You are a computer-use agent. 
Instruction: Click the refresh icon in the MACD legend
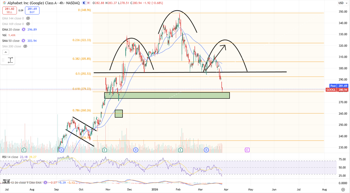pos(45,183)
